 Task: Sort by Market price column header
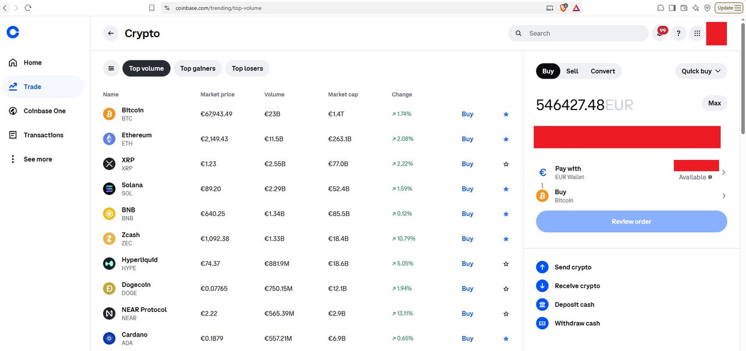point(217,94)
